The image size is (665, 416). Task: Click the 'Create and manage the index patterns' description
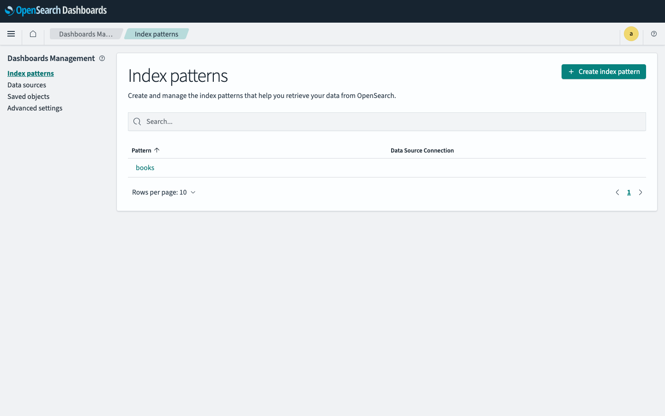(x=262, y=96)
